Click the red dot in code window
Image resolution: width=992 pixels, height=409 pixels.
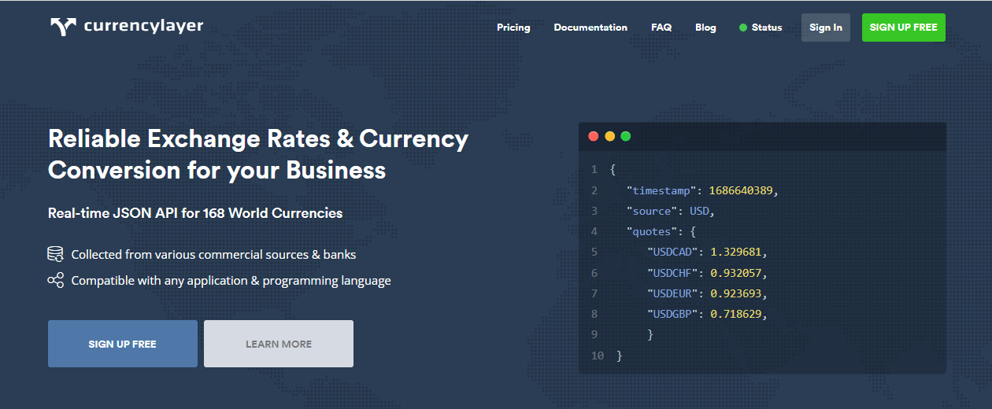[x=593, y=136]
